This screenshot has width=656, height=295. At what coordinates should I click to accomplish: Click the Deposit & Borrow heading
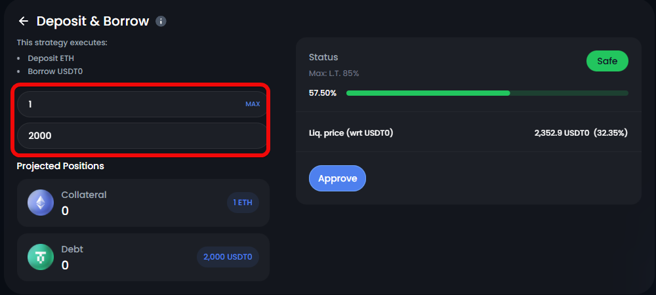click(92, 21)
